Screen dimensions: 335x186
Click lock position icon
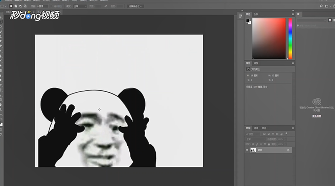click(x=261, y=144)
